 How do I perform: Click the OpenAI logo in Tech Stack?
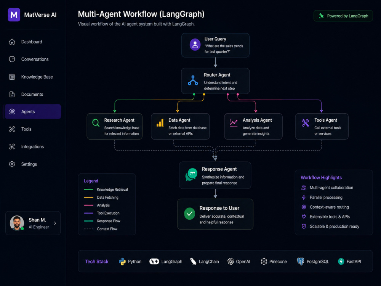[x=231, y=262]
